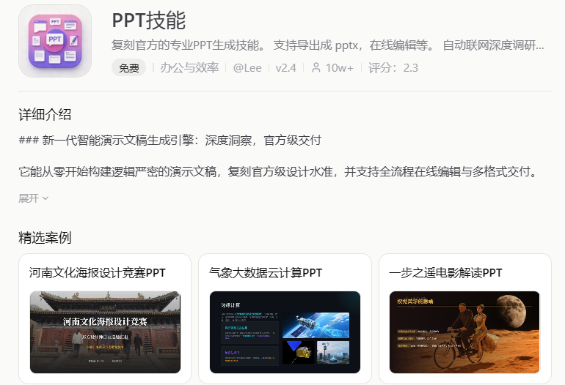Click the 精选案例 heading
The width and height of the screenshot is (565, 385).
coord(45,238)
